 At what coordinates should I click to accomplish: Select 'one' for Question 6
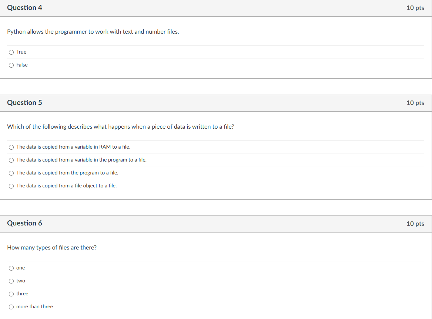(x=11, y=268)
